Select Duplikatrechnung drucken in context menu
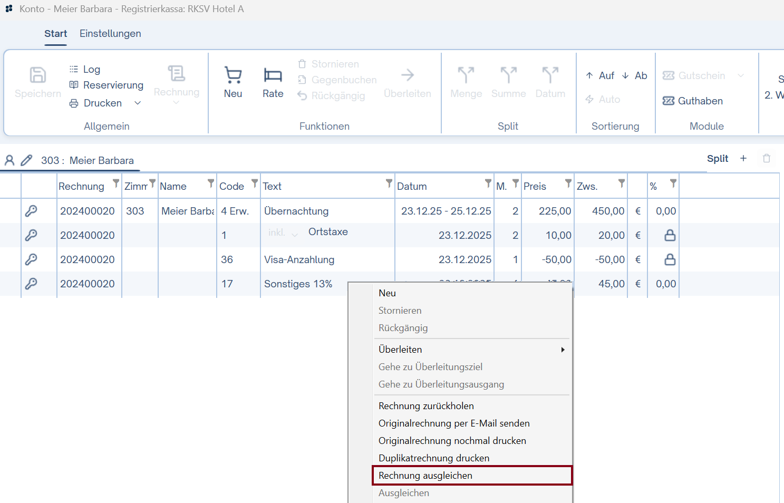 [x=433, y=458]
